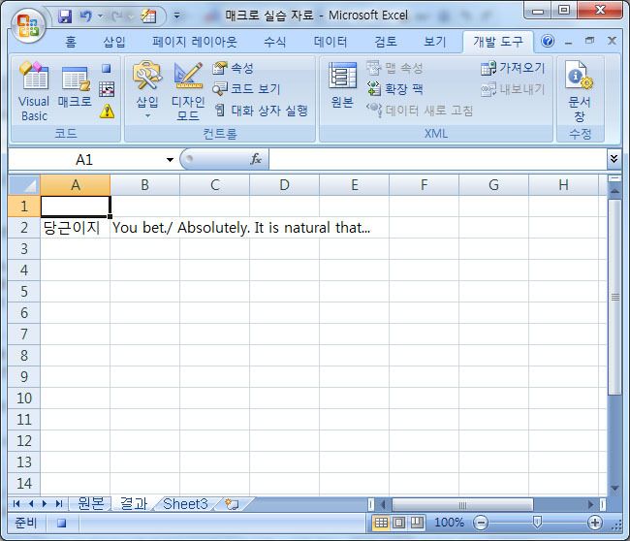Click horizontal scrollbar right arrow
The image size is (630, 541).
590,504
